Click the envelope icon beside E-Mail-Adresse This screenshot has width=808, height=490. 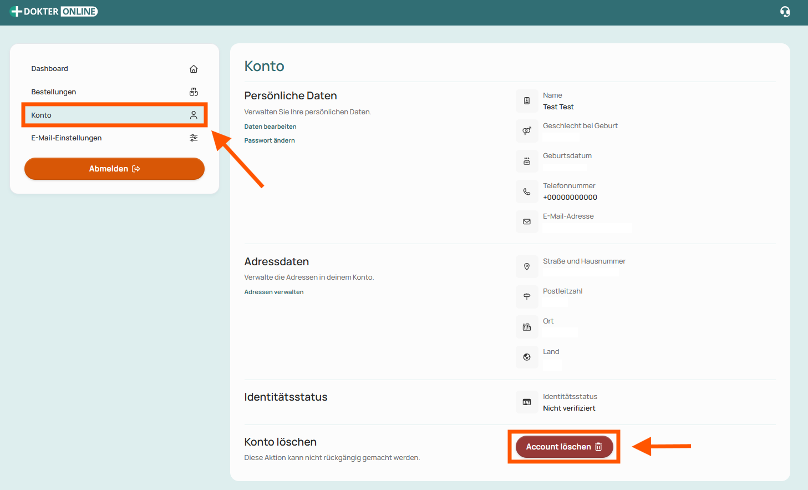click(527, 221)
